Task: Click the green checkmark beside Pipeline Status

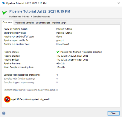Action: 58,52
